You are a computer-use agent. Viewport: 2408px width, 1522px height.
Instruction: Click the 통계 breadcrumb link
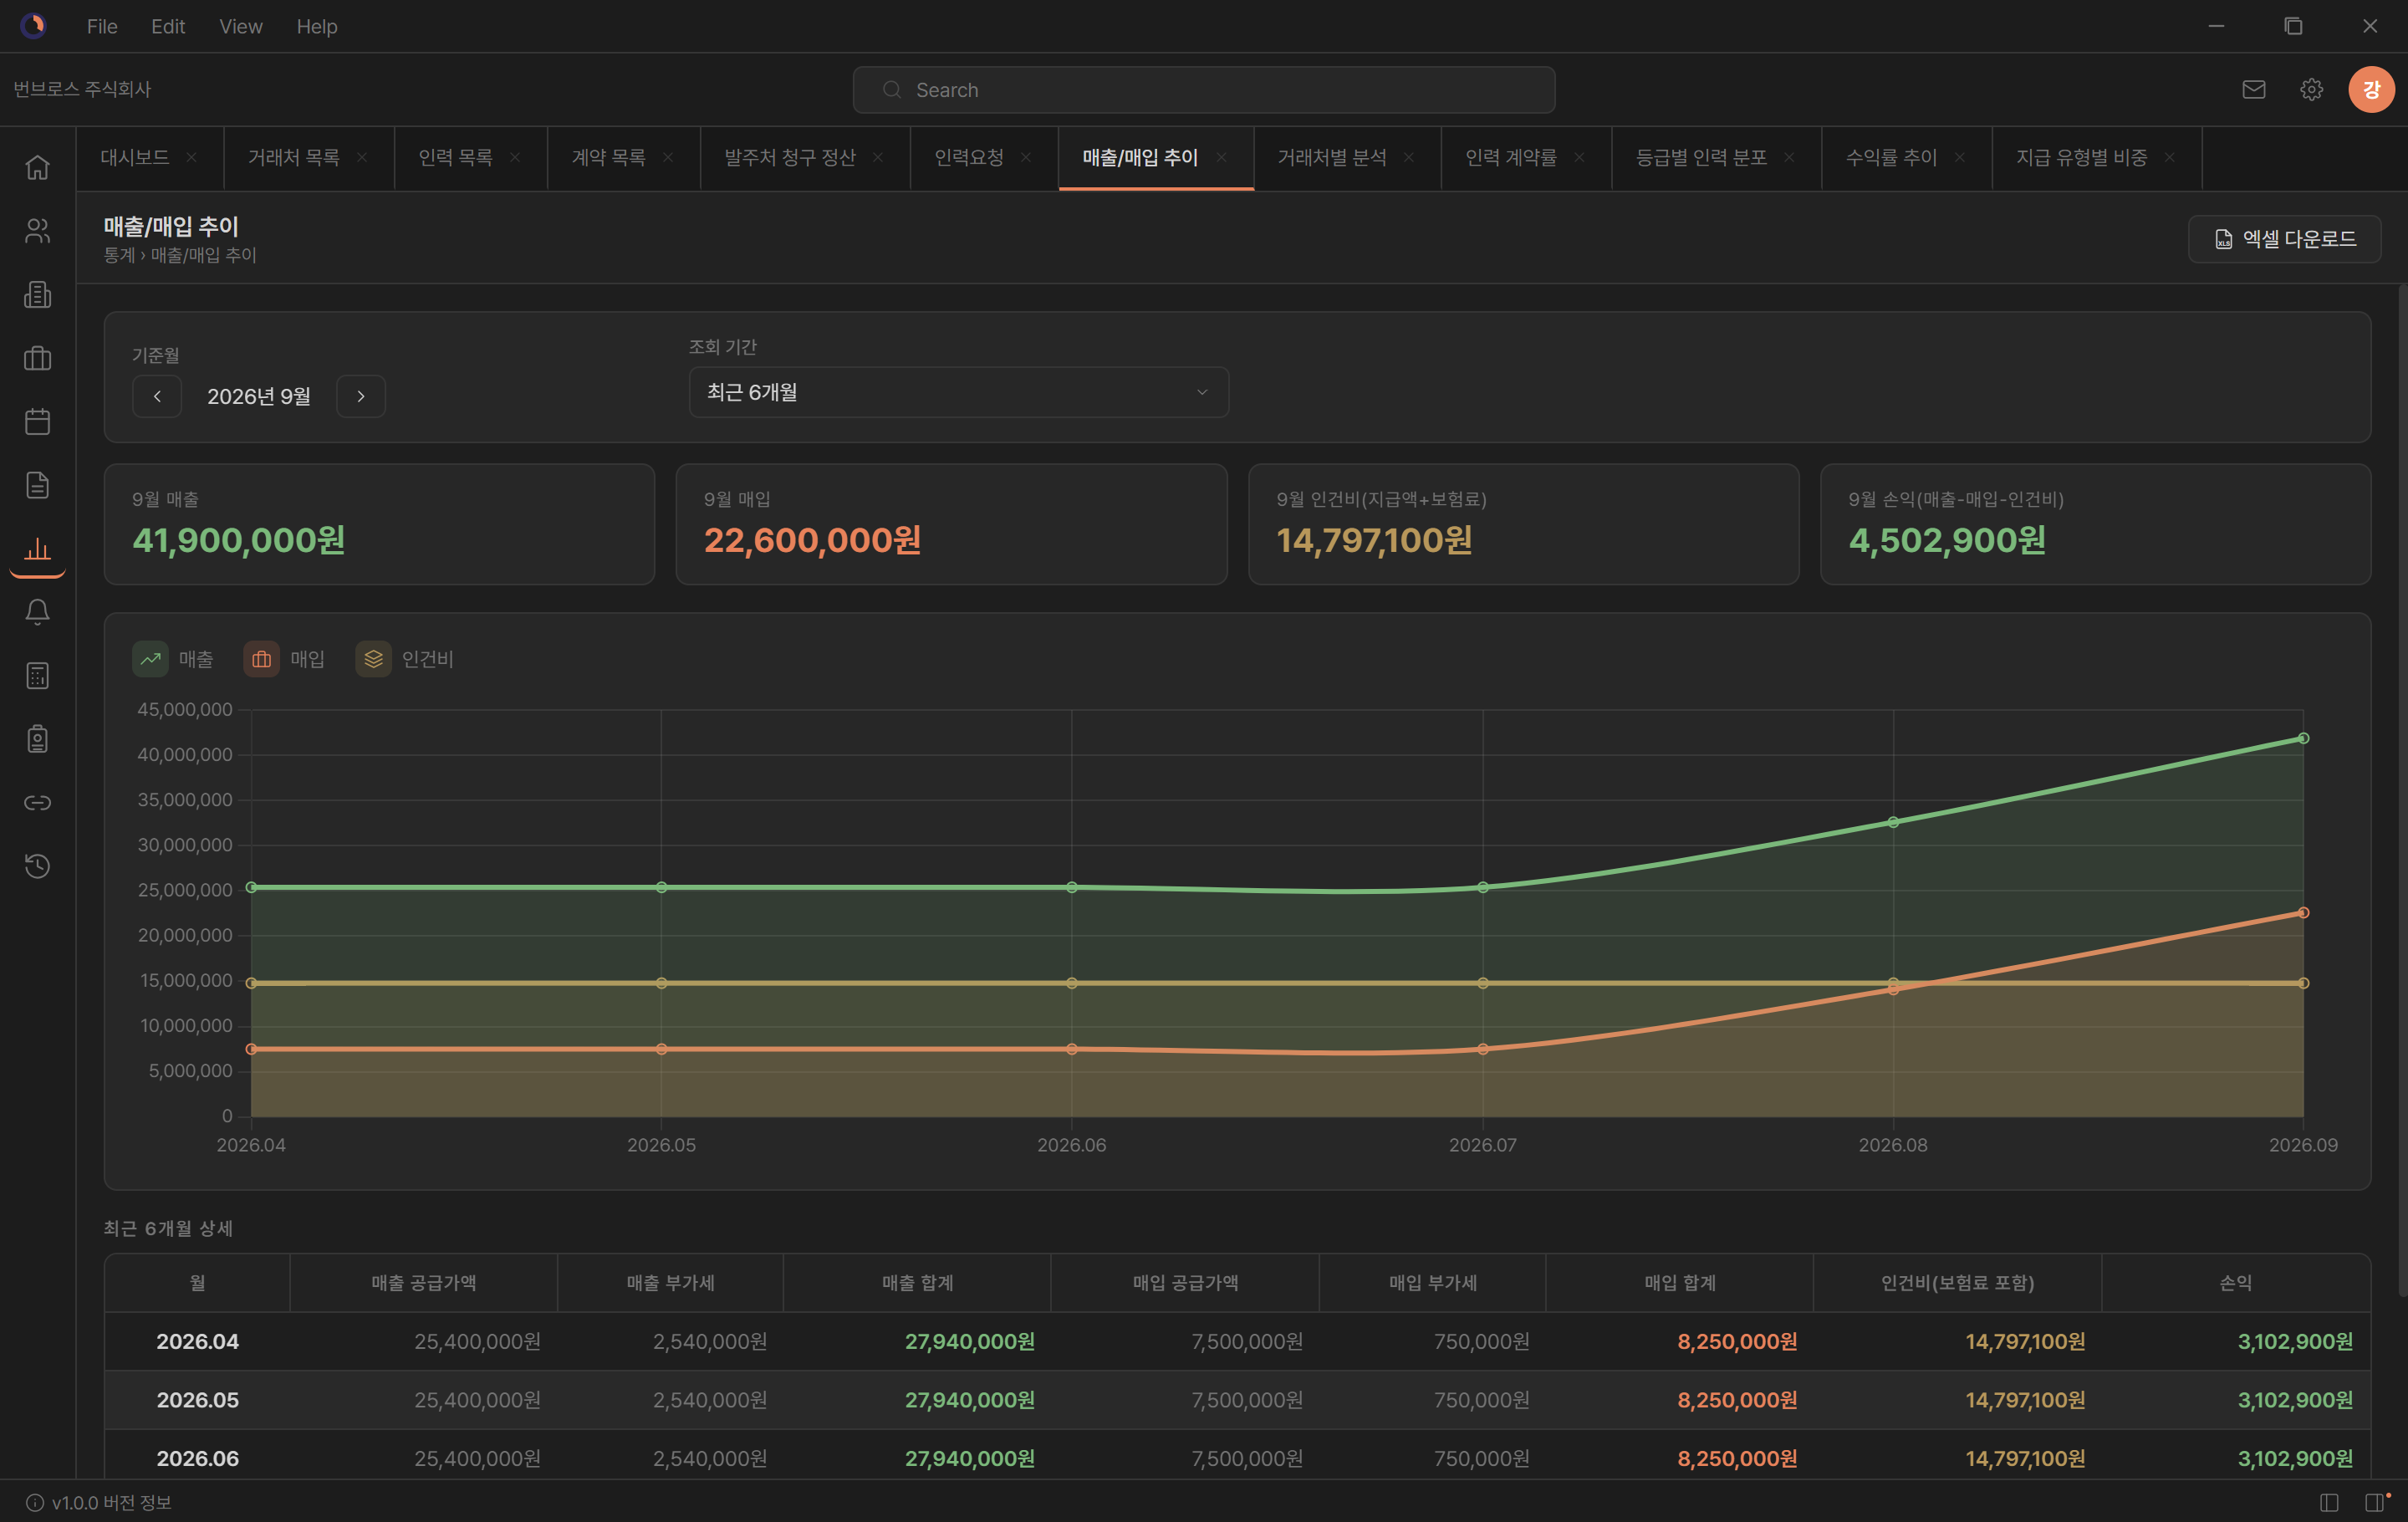click(118, 255)
